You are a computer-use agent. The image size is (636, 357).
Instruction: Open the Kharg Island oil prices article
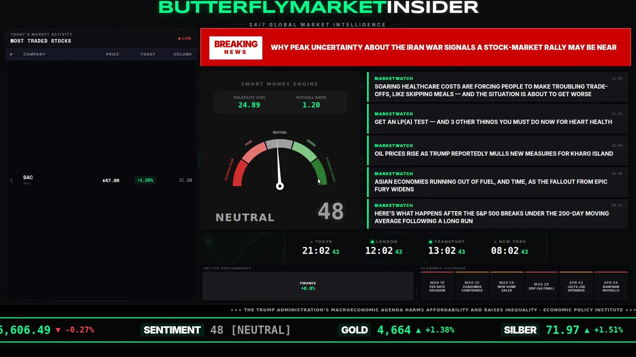(498, 150)
